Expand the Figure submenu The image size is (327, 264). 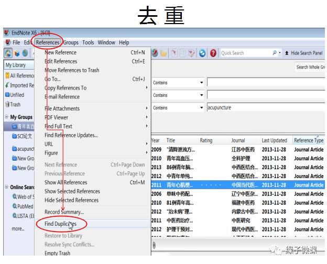[147, 152]
